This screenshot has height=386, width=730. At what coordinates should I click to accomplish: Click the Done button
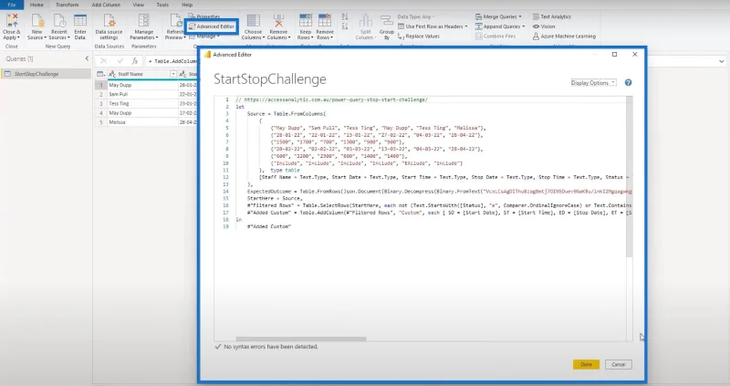point(586,365)
